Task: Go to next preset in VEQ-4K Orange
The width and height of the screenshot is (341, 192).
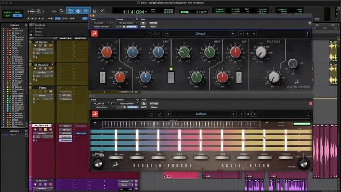Action: [x=233, y=34]
